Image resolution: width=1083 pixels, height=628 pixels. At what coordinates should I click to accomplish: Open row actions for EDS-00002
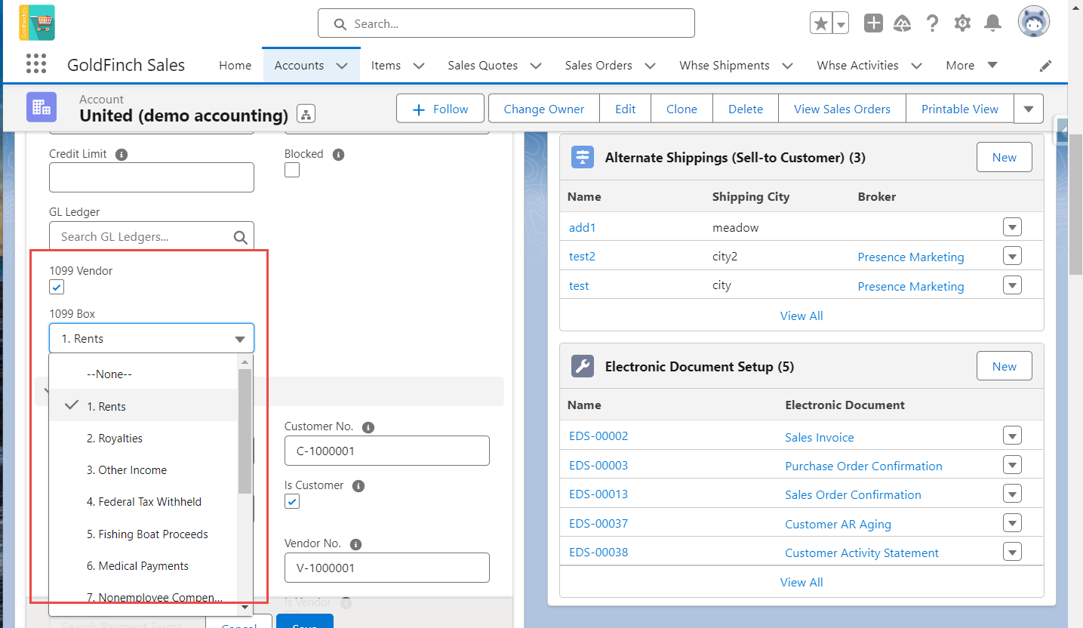[1012, 436]
